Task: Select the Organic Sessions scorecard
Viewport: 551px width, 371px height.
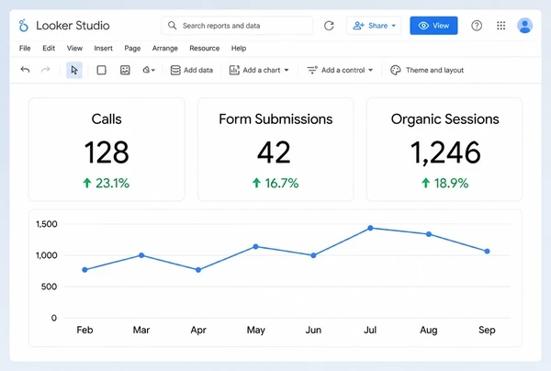Action: tap(444, 150)
